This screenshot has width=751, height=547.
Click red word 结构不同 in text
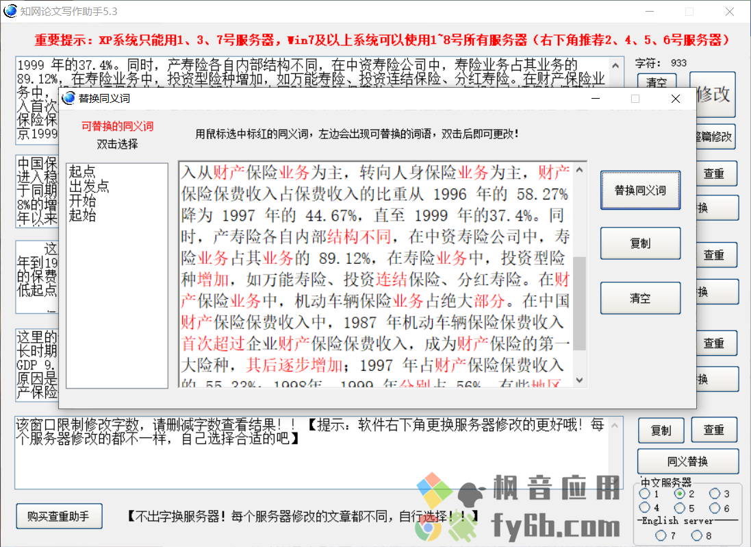359,236
